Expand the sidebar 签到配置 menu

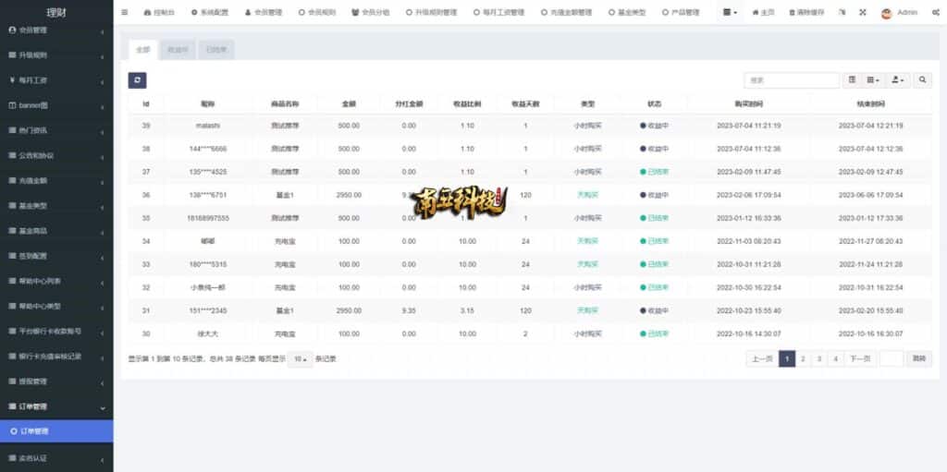click(56, 256)
